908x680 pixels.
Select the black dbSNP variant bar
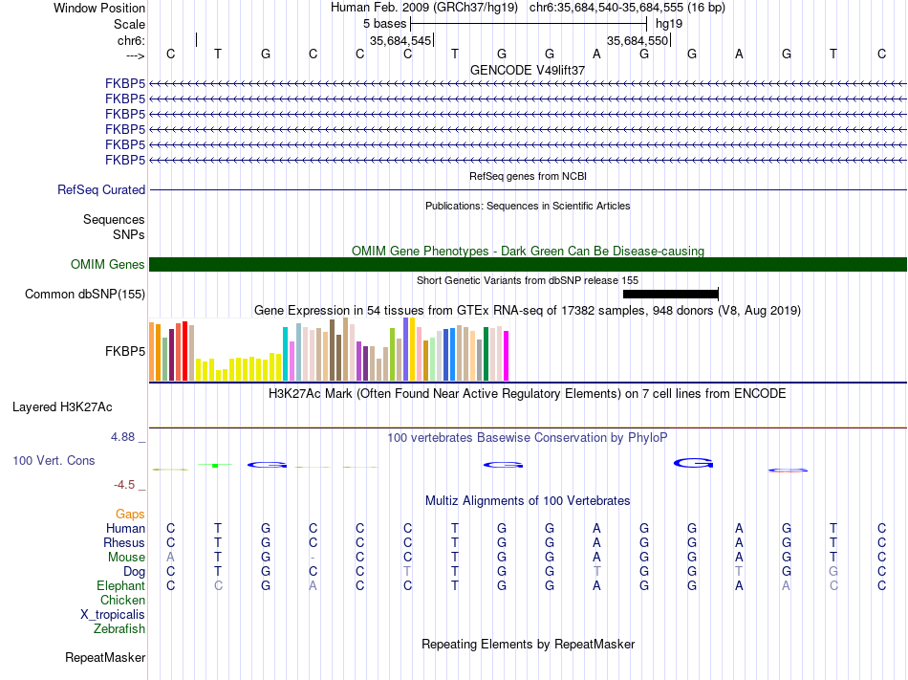pos(671,295)
